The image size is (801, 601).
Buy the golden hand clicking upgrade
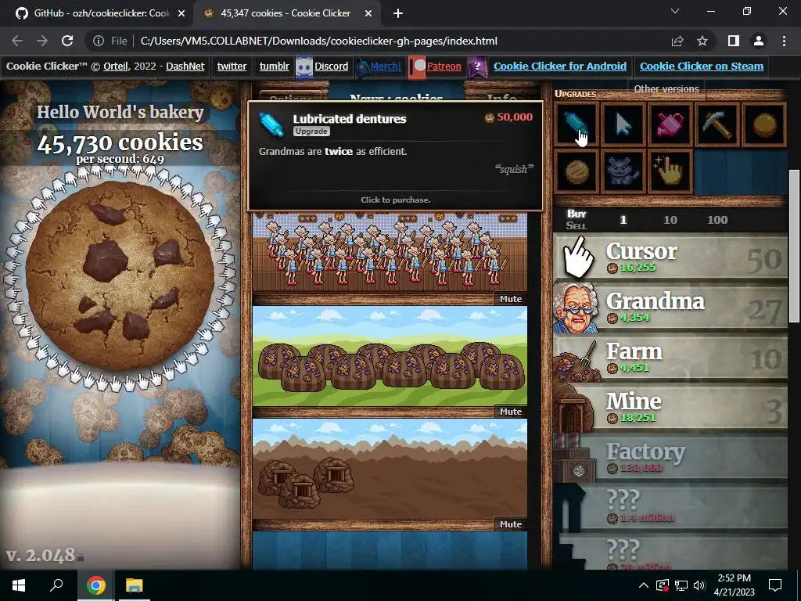click(x=670, y=171)
